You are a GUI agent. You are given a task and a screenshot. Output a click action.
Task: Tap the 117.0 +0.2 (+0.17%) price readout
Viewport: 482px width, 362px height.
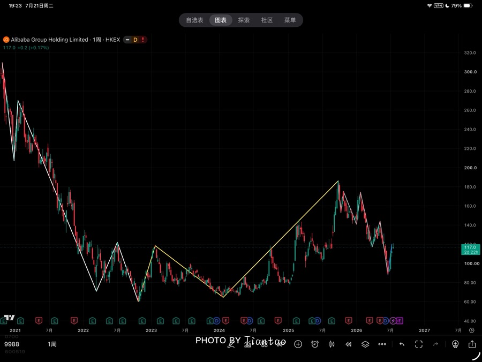tap(26, 48)
